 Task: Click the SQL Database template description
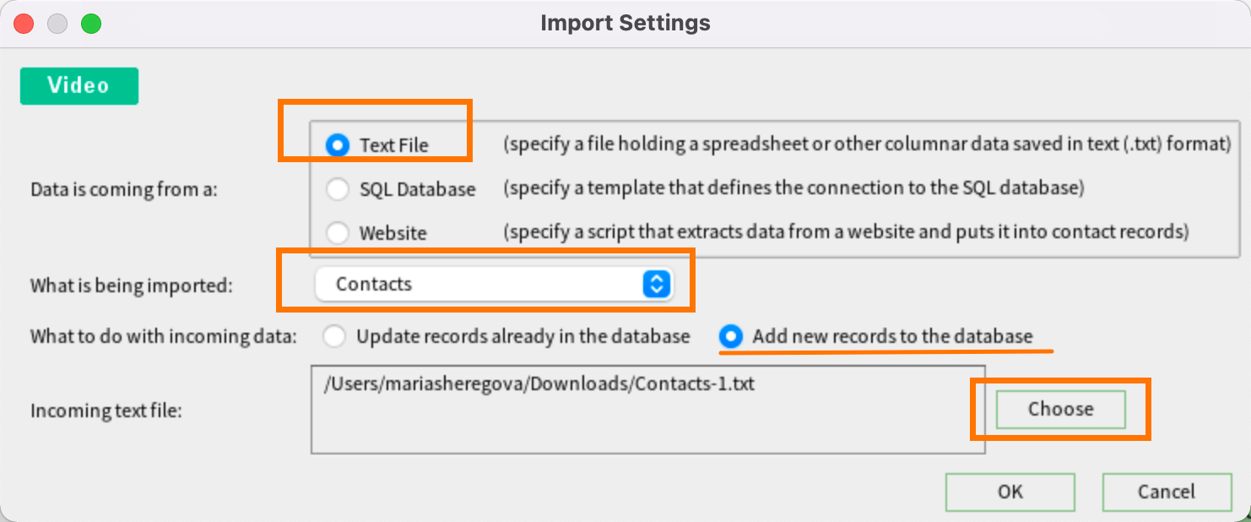pos(793,188)
